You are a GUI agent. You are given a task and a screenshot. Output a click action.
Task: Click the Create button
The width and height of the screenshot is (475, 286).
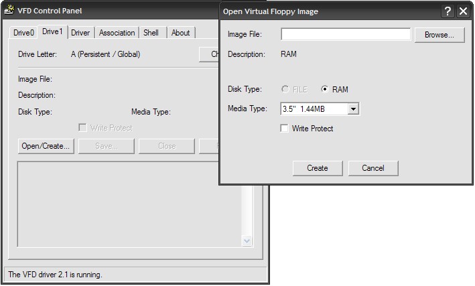[318, 168]
